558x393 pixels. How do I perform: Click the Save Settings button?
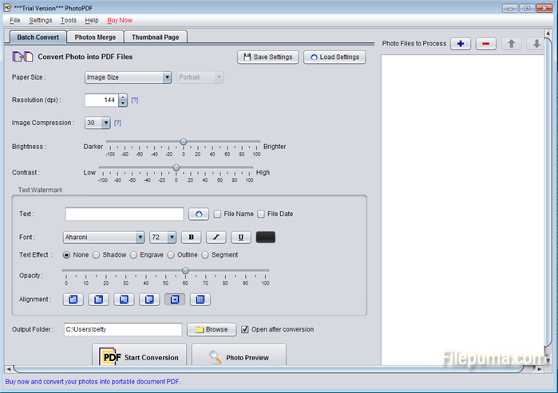click(x=268, y=57)
